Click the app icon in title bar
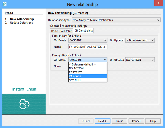Viewport: 165px width, 128px height. [4, 4]
